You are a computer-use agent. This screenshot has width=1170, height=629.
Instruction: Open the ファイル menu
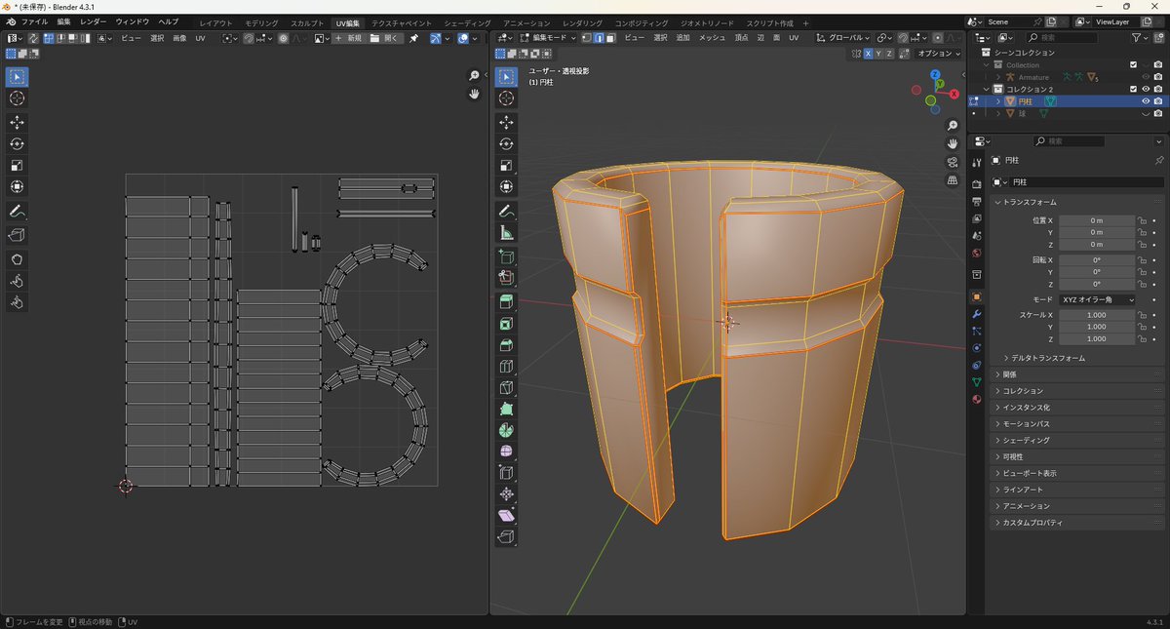[34, 21]
